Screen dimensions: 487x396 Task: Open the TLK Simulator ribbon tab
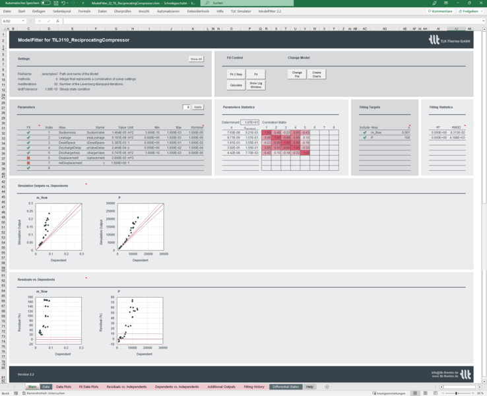tap(241, 11)
